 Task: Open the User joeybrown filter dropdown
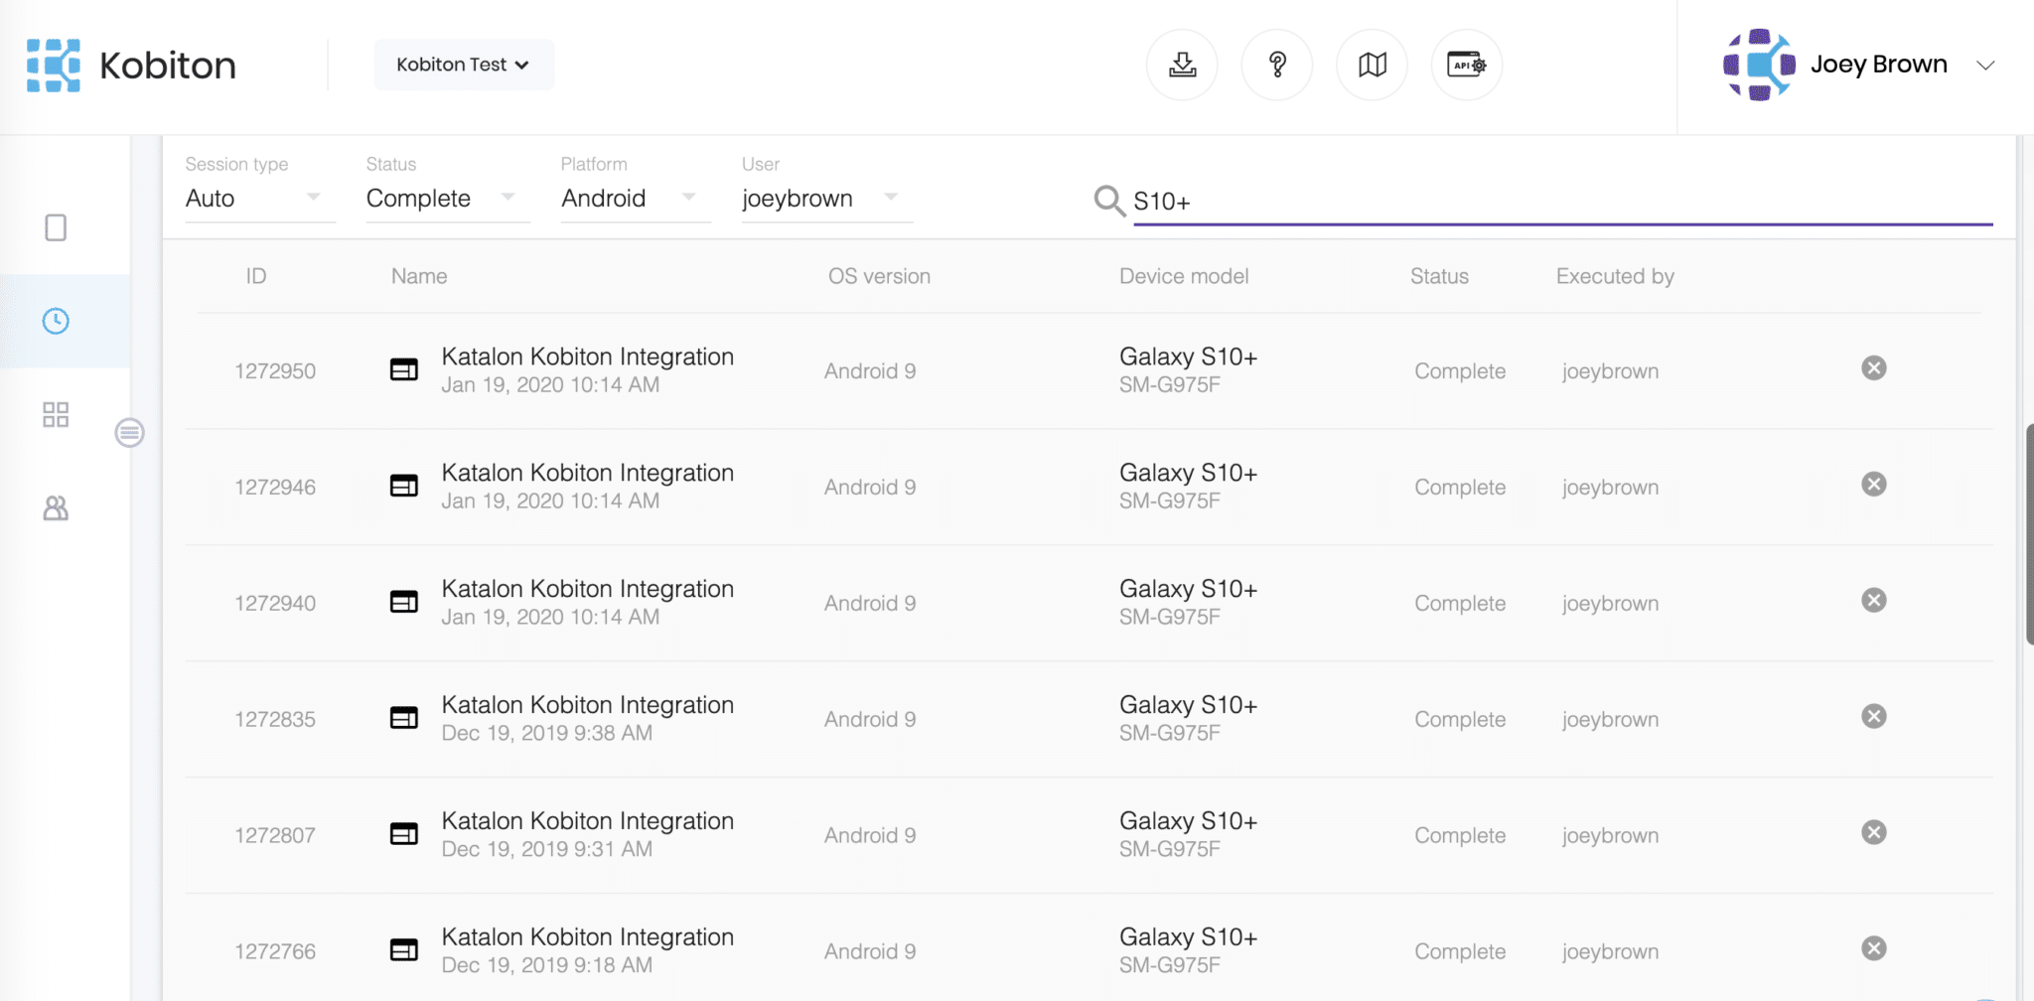(820, 198)
